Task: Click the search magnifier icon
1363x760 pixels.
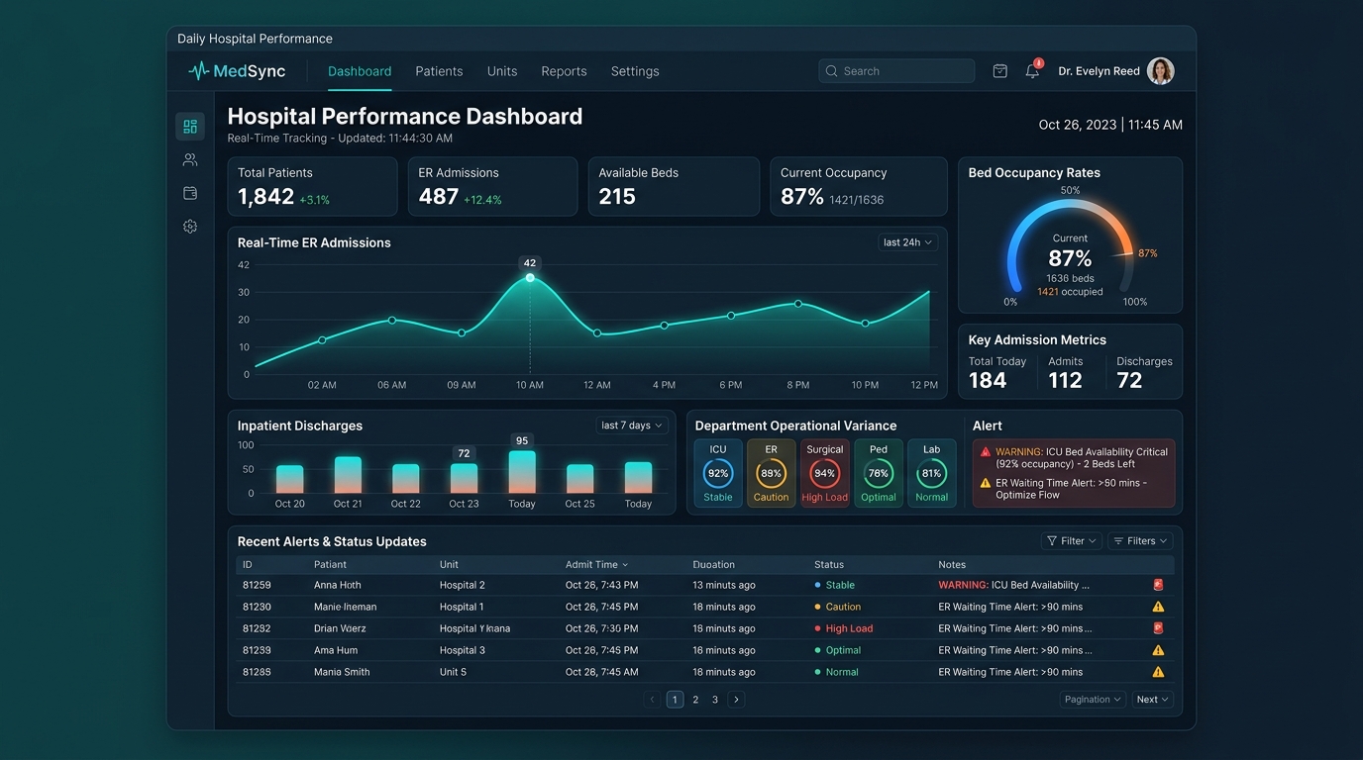Action: (x=832, y=71)
